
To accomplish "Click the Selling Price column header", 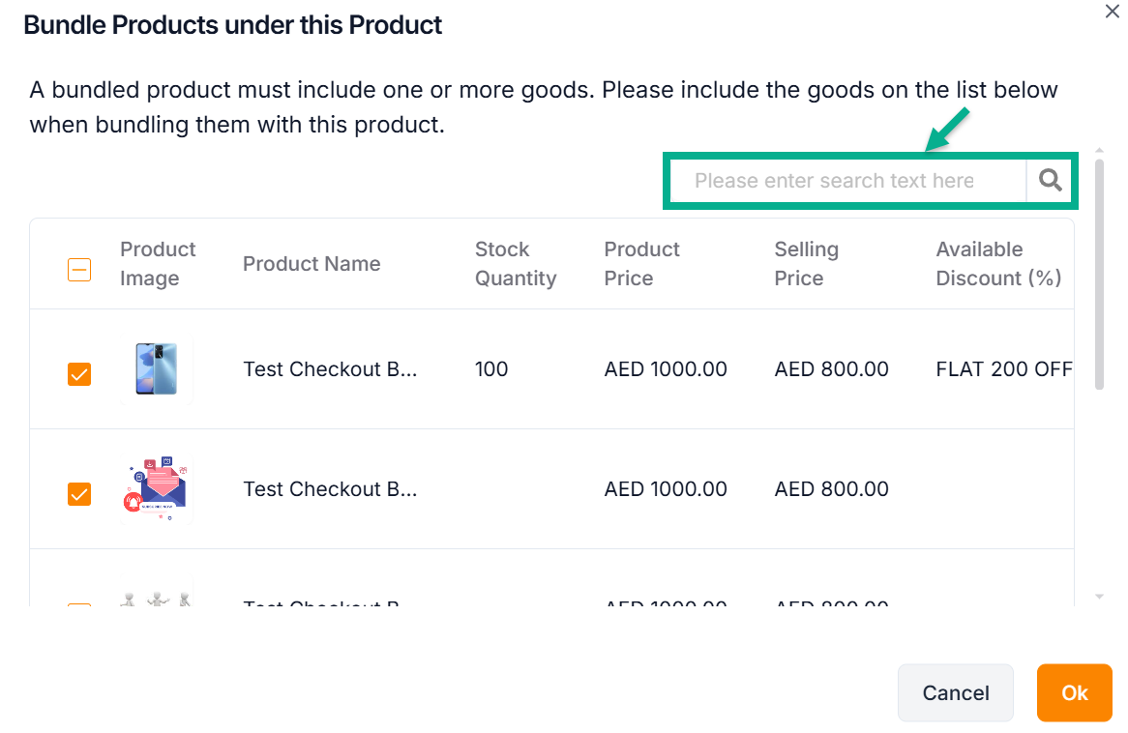I will click(806, 264).
